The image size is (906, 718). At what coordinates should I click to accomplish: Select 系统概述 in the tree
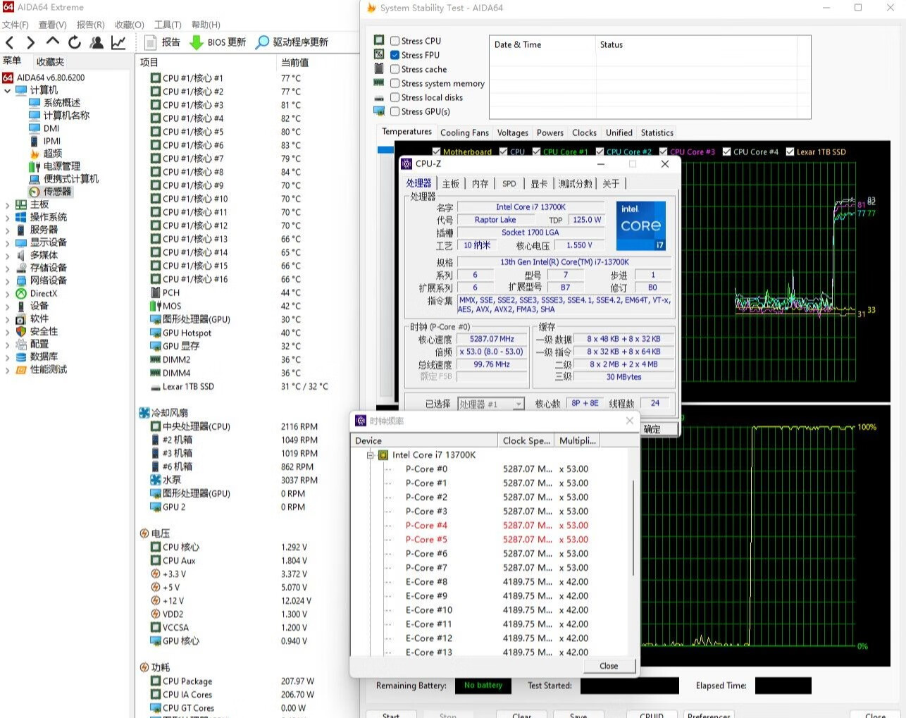62,103
